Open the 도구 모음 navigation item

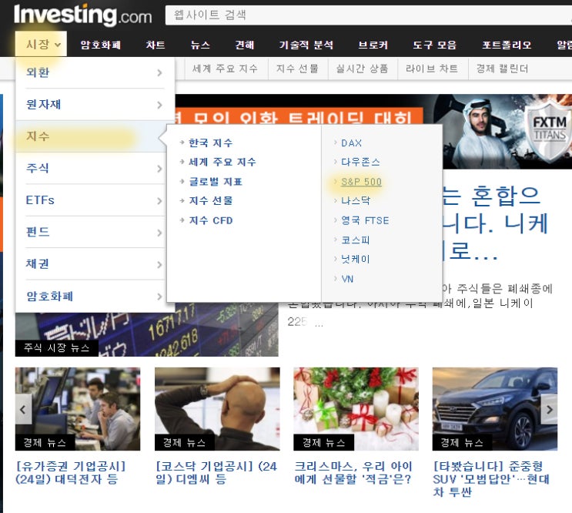click(x=434, y=45)
